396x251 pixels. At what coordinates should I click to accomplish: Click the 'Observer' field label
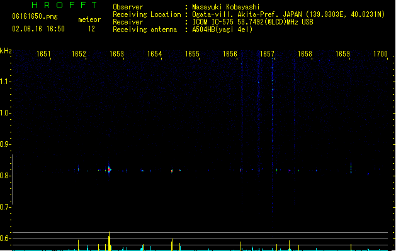(x=128, y=7)
